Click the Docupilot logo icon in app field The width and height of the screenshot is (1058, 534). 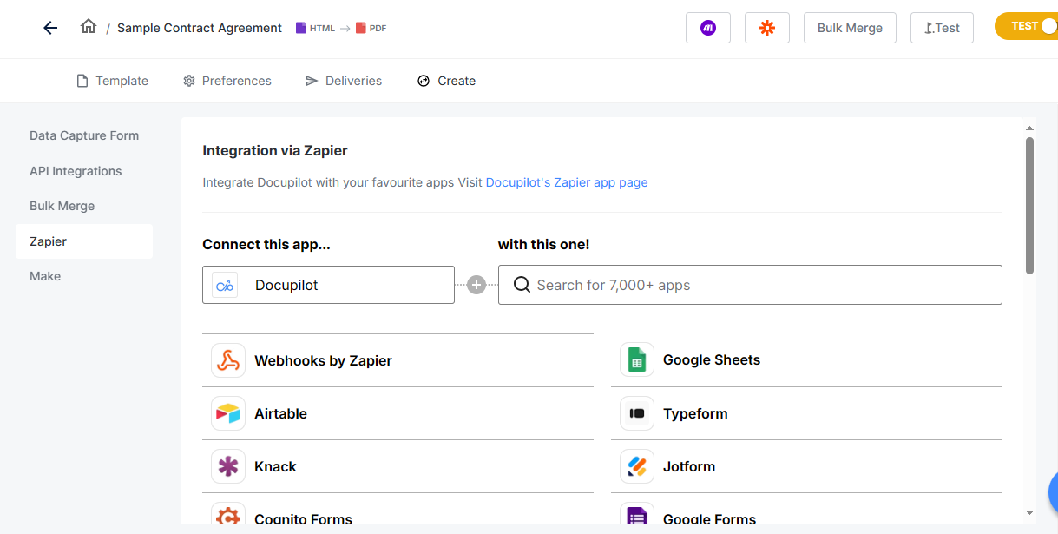(x=225, y=285)
